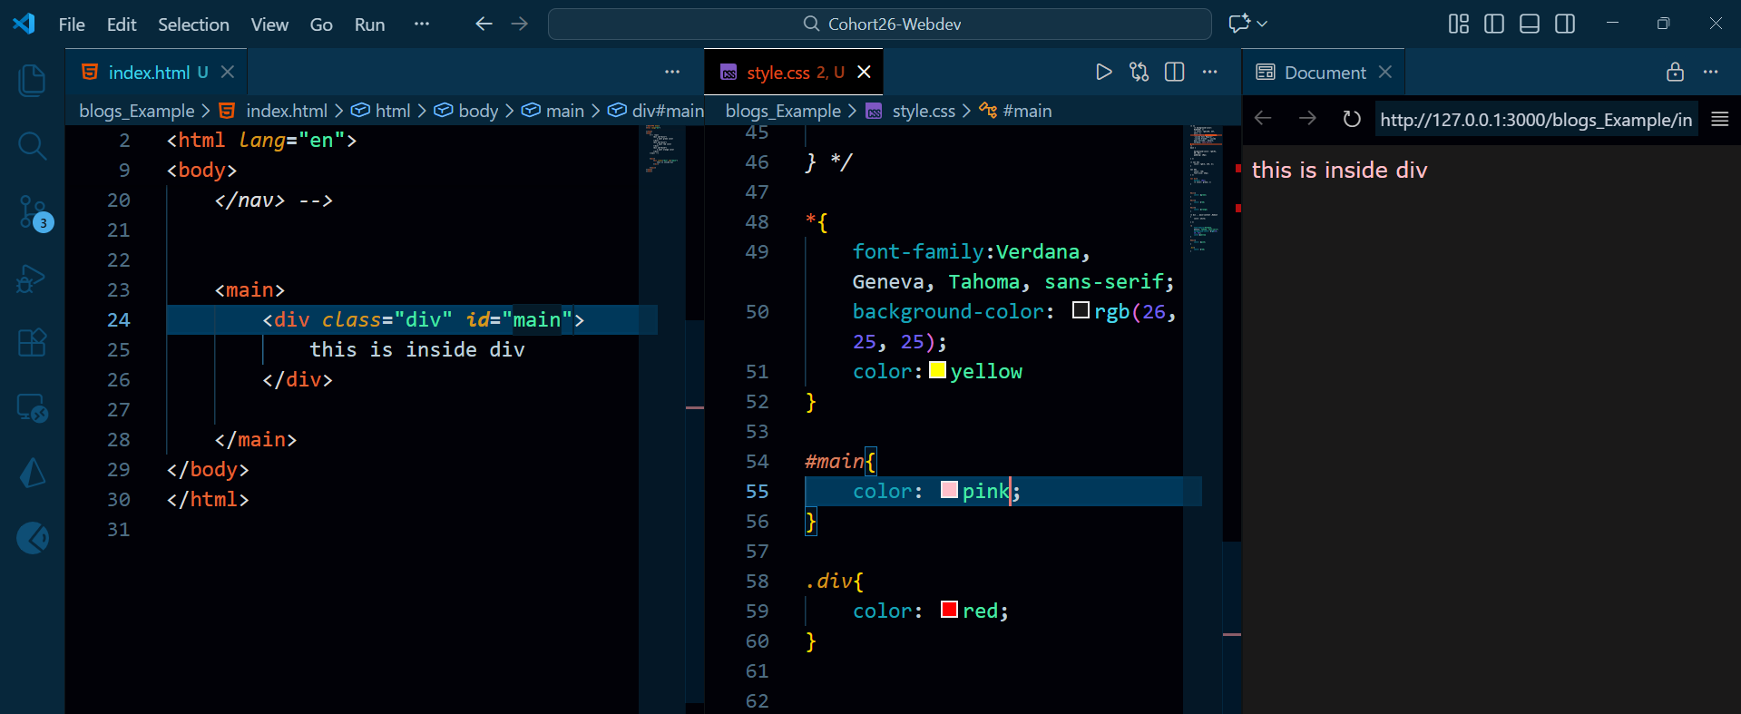Reload the preview browser page

pos(1351,119)
